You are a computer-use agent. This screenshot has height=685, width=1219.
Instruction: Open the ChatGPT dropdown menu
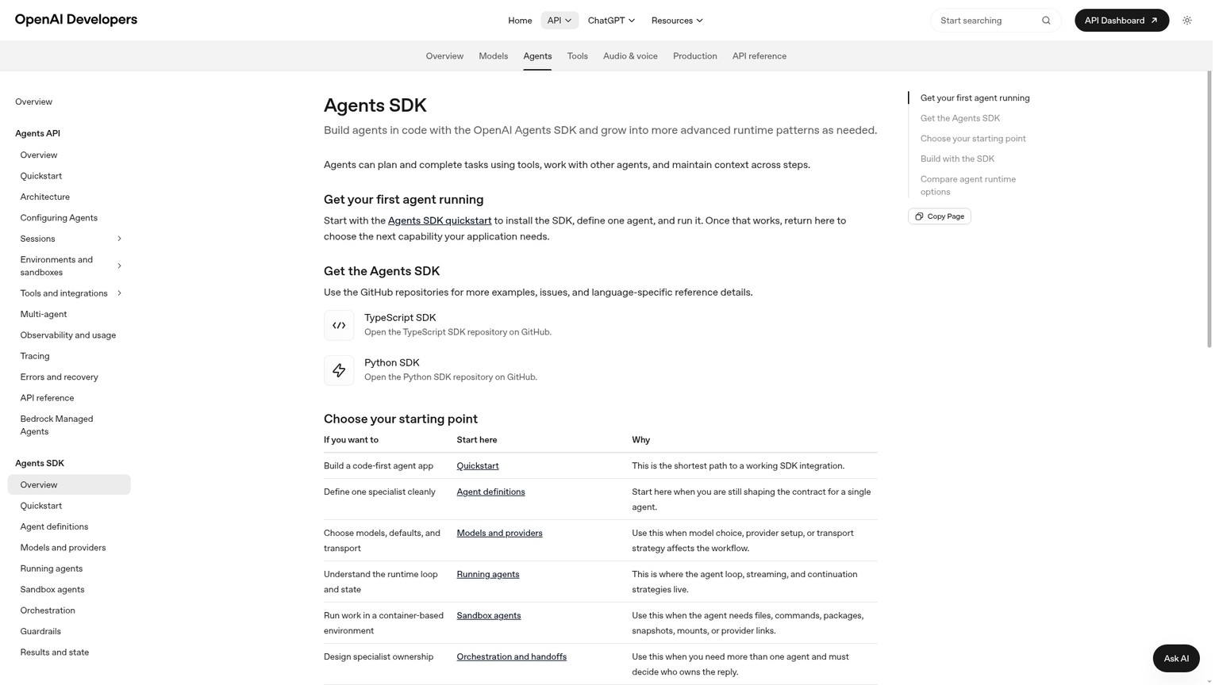pyautogui.click(x=611, y=21)
